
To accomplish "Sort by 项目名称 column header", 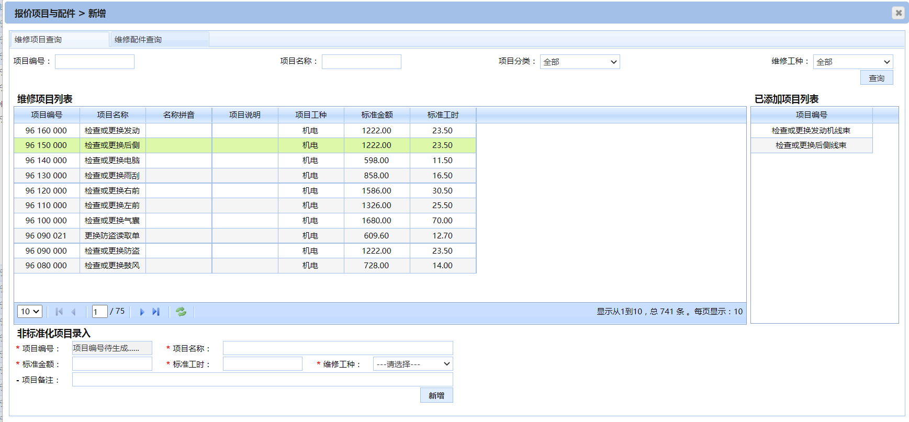I will 113,115.
